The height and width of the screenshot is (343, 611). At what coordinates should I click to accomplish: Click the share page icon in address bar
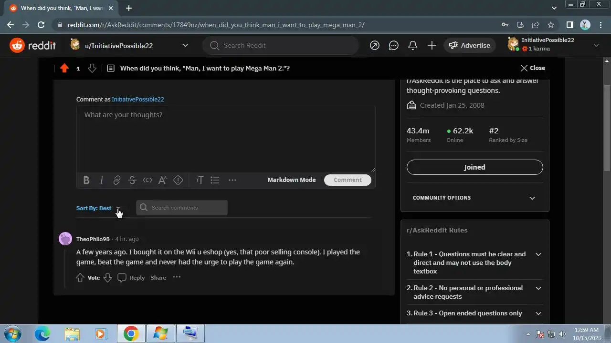point(536,25)
